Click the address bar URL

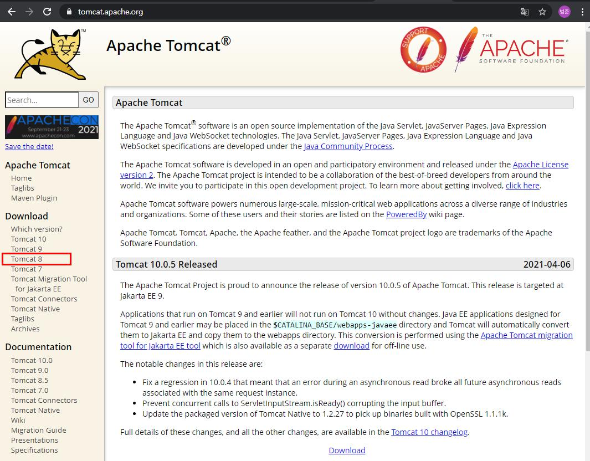pyautogui.click(x=110, y=12)
